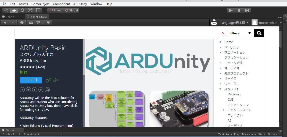Select the Rotate tool
This screenshot has height=137, width=287.
22,10
